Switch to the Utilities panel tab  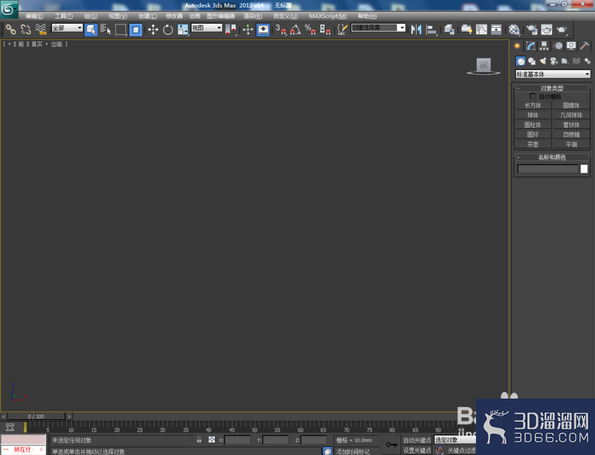(x=584, y=46)
